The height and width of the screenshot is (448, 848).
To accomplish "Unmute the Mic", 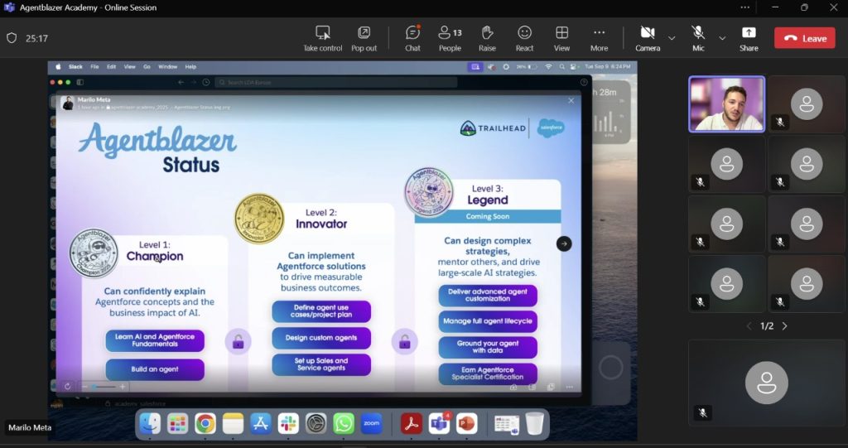I will point(698,37).
